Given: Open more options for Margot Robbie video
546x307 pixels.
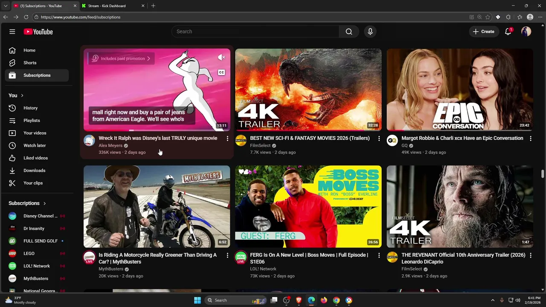Looking at the screenshot, I should [x=530, y=139].
